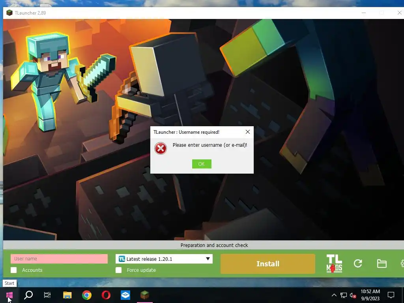Open Windows taskbar search
404x303 pixels.
pos(28,295)
